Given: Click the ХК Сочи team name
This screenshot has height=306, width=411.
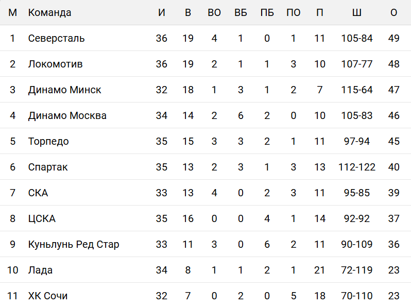Looking at the screenshot, I should click(48, 296).
